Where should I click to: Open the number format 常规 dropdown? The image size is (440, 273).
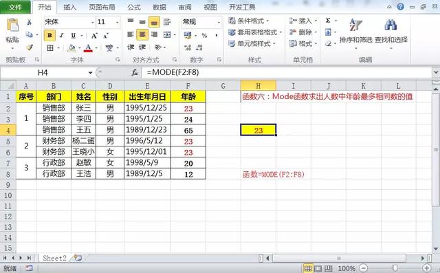click(219, 22)
